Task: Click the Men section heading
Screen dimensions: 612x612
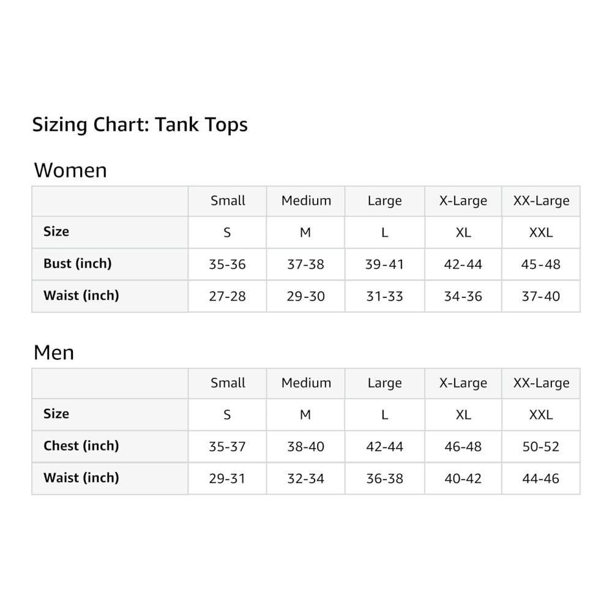Action: [x=54, y=353]
